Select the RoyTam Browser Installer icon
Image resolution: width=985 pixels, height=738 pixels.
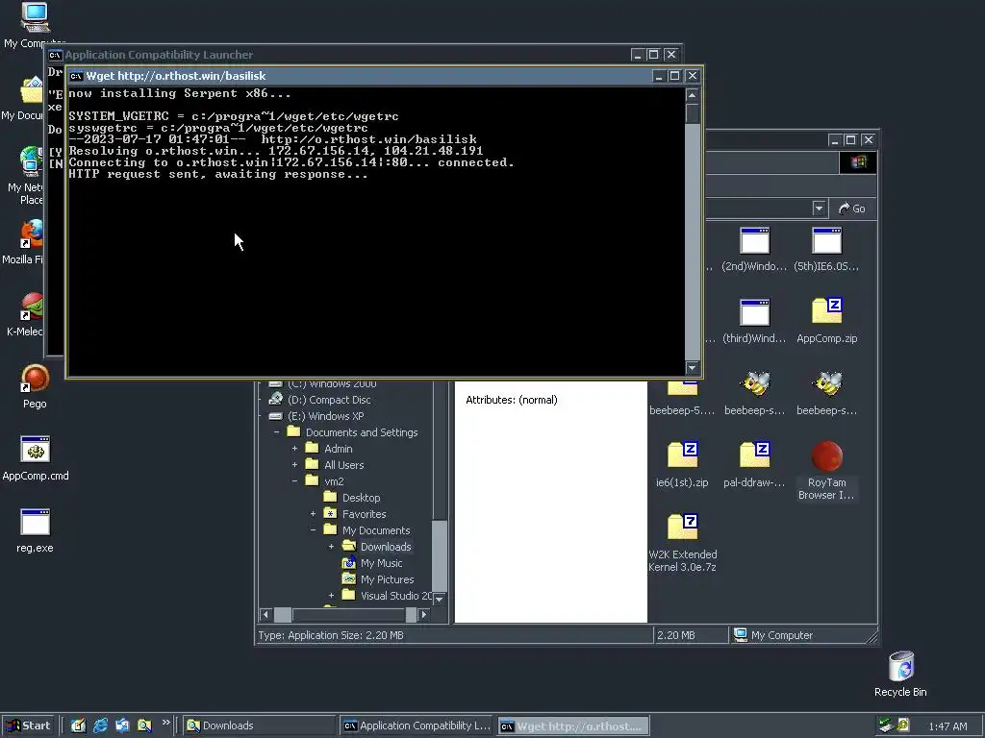pos(826,457)
